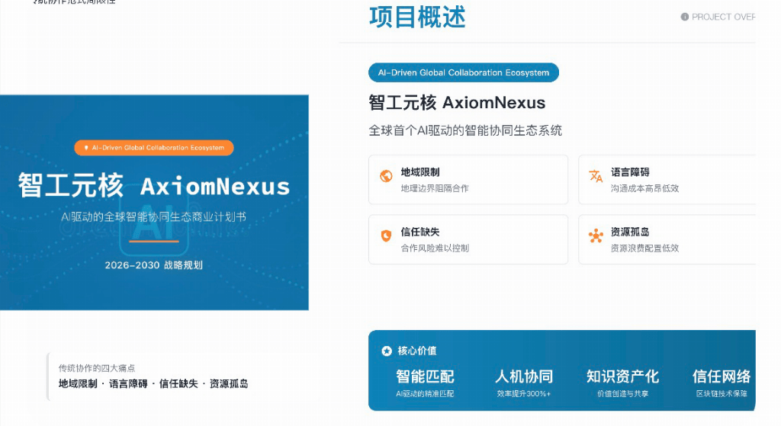The height and width of the screenshot is (426, 781).
Task: Click the 项目概述 section heading
Action: pyautogui.click(x=417, y=17)
